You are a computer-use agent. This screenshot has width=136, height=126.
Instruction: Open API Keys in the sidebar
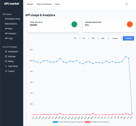[x=9, y=29]
